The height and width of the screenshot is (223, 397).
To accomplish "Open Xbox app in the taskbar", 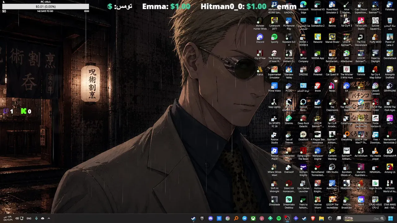I will point(253,218).
